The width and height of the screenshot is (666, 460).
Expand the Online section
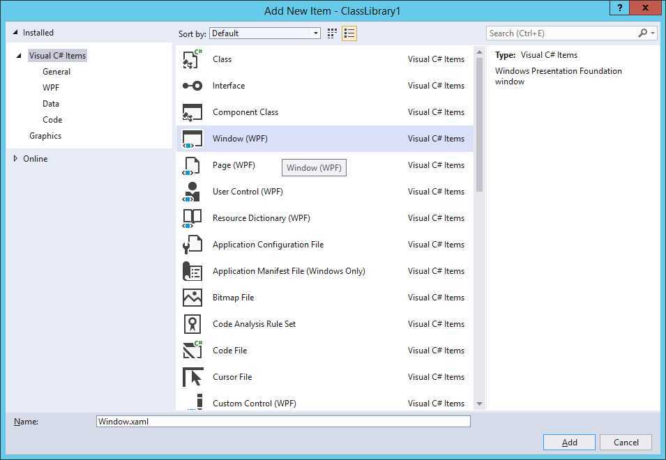15,158
